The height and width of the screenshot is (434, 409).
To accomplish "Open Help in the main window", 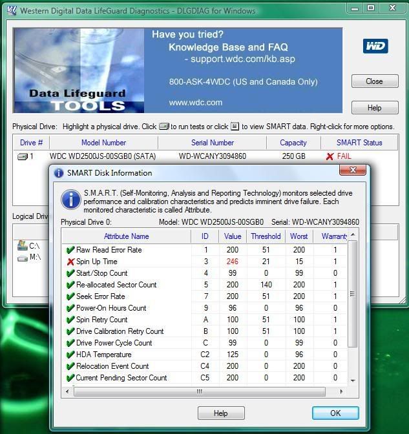I will (375, 108).
